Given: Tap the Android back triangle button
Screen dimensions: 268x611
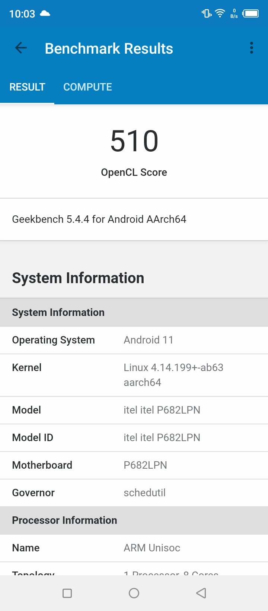Looking at the screenshot, I should [x=201, y=593].
